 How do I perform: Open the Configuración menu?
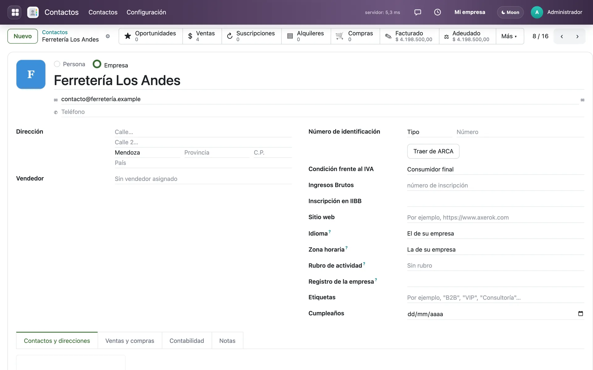point(146,12)
